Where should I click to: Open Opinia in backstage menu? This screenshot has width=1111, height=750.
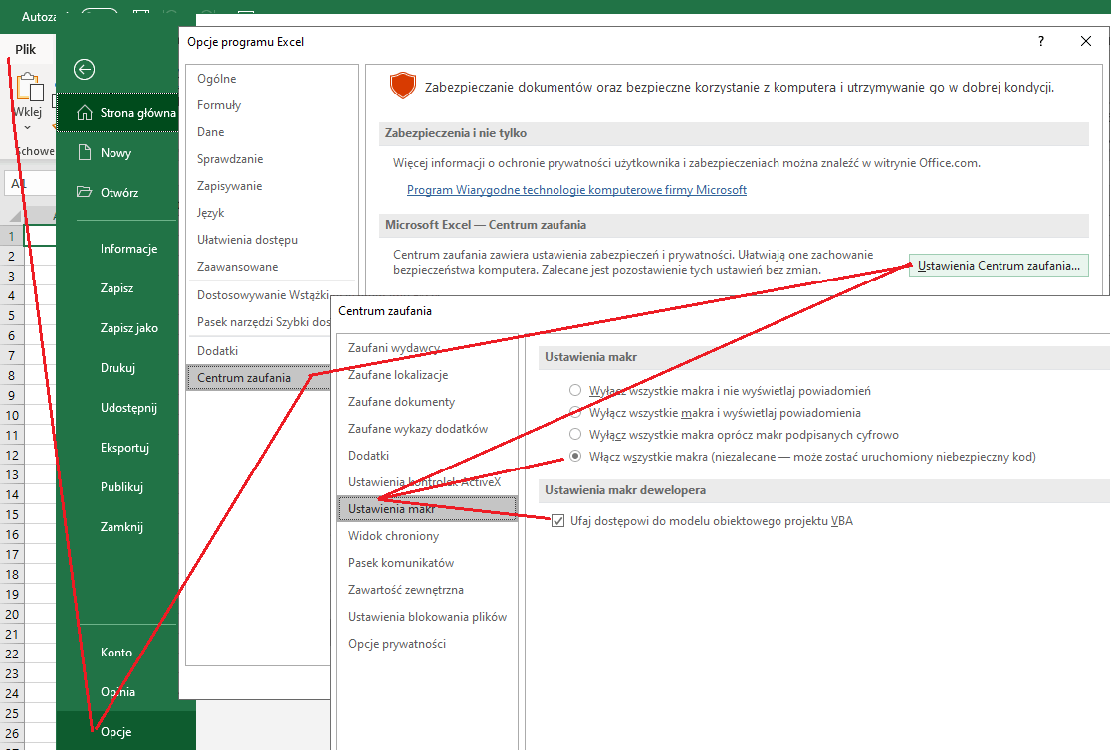tap(117, 692)
